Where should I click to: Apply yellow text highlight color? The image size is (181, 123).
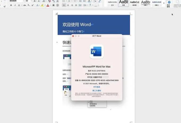click(x=42, y=5)
